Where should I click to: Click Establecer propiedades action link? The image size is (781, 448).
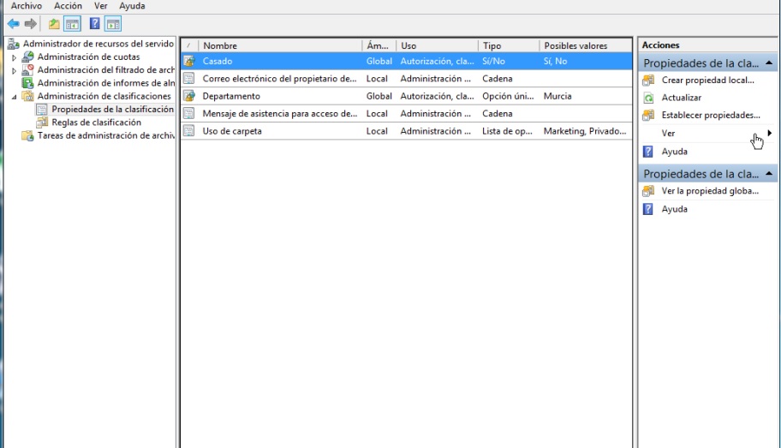tap(710, 115)
